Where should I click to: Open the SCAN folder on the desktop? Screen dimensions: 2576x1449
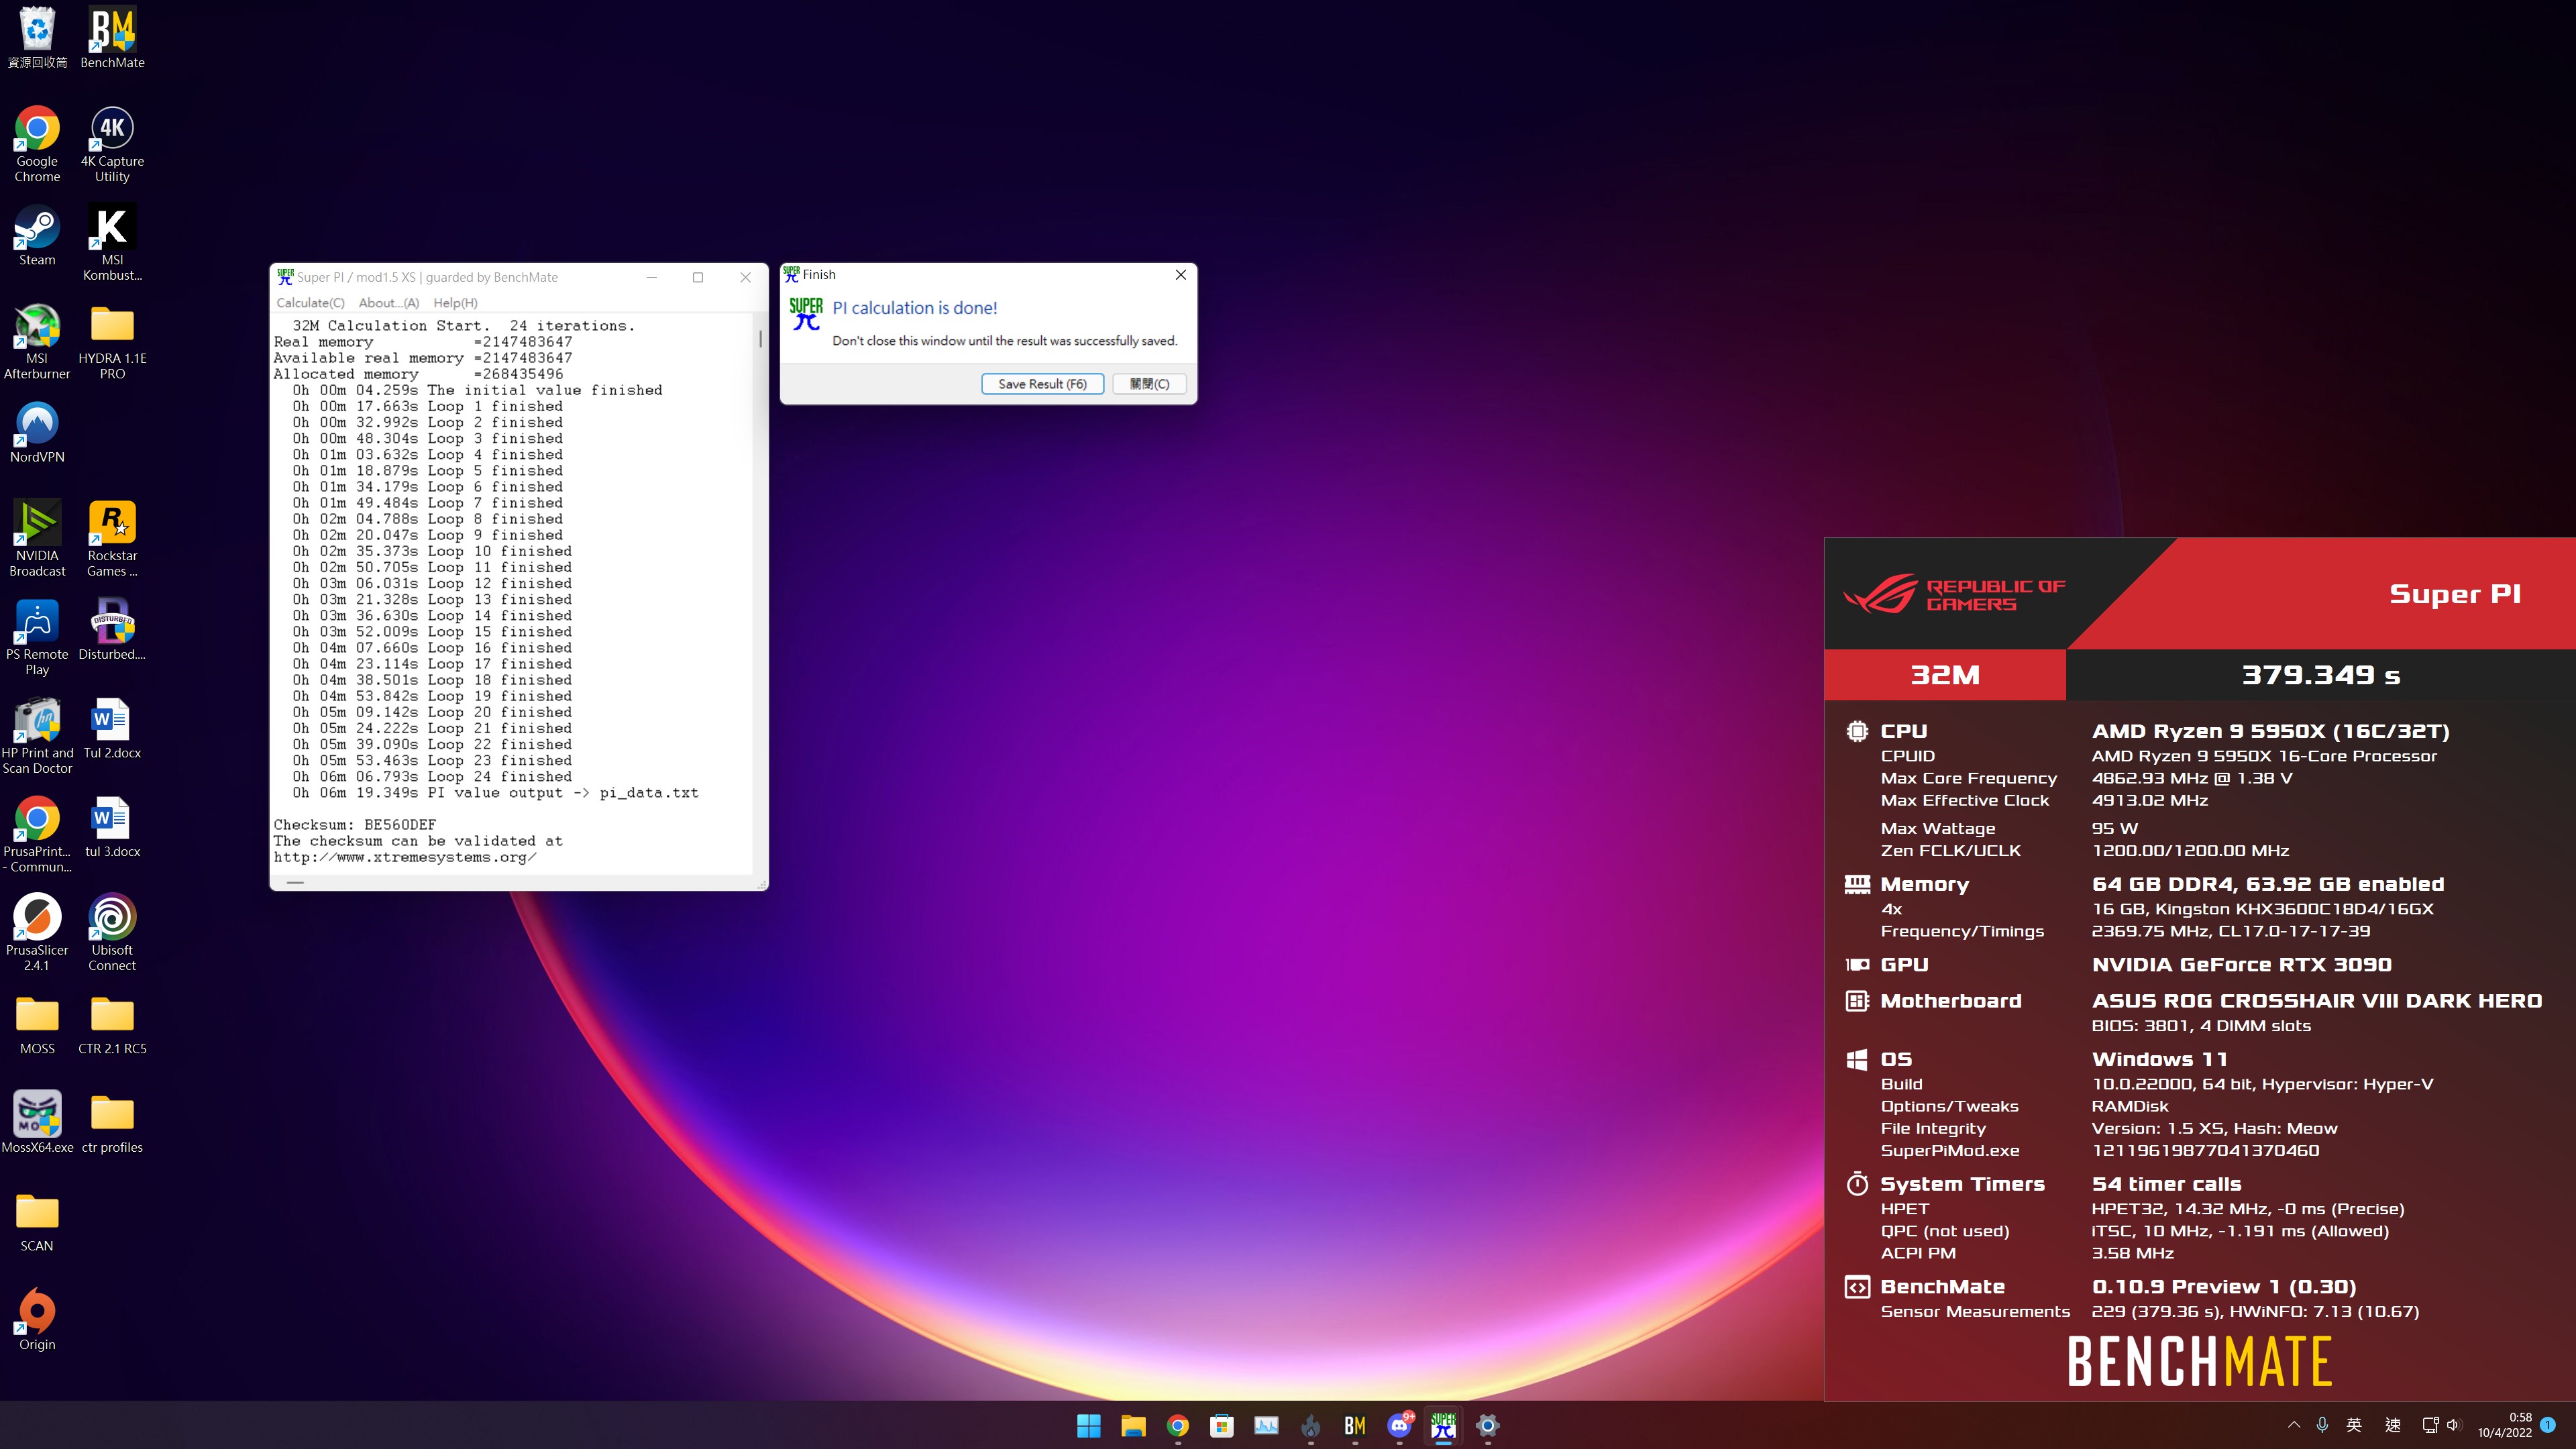point(37,1222)
